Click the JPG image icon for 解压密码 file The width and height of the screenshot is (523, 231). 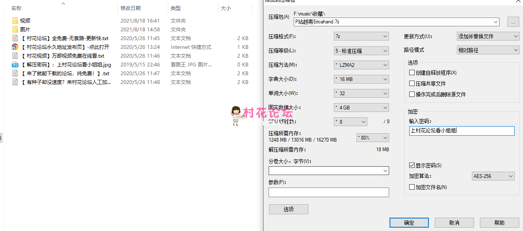(15, 64)
